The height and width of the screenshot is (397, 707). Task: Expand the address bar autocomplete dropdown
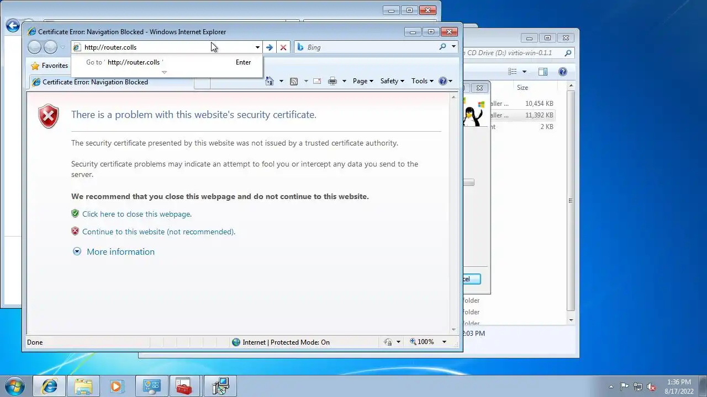coord(257,47)
